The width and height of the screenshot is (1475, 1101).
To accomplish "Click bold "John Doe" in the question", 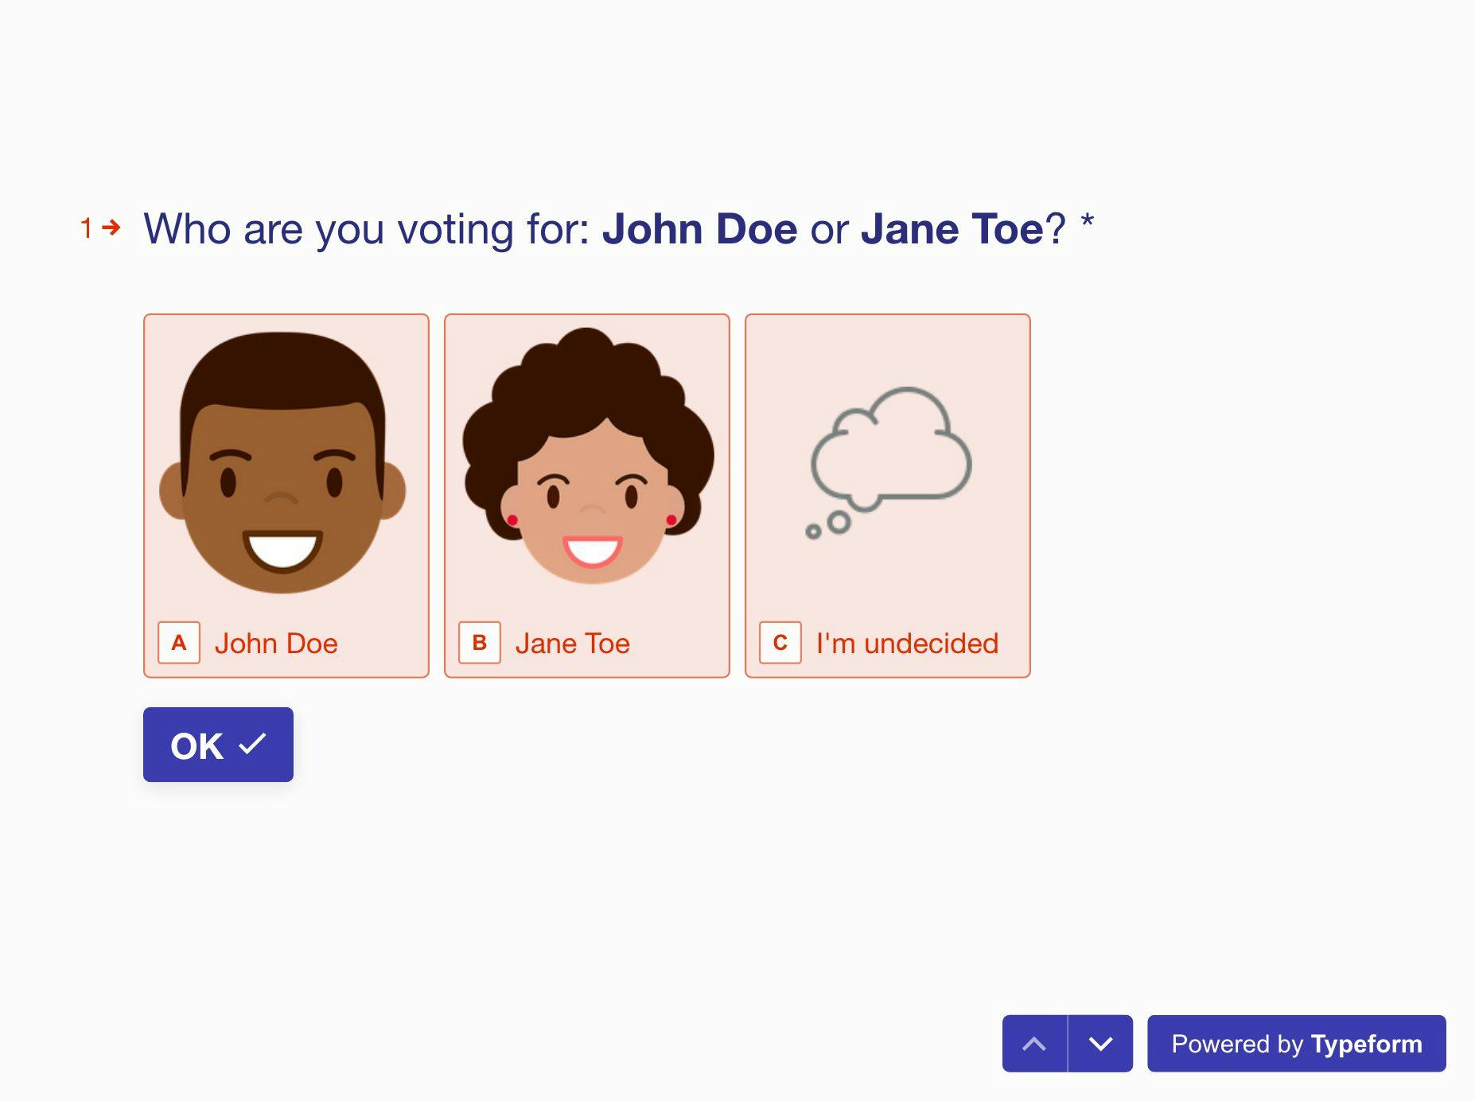I will click(699, 229).
